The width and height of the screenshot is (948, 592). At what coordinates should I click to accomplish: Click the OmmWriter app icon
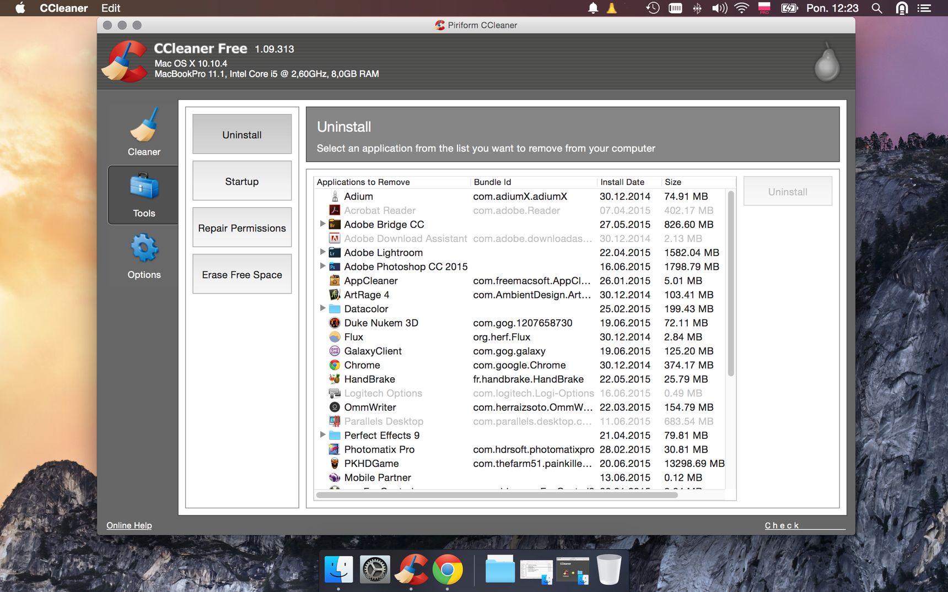point(335,407)
